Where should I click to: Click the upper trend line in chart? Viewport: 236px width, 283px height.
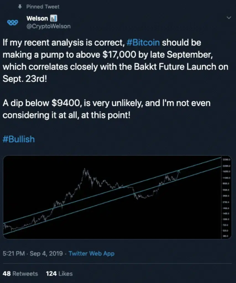(112, 191)
